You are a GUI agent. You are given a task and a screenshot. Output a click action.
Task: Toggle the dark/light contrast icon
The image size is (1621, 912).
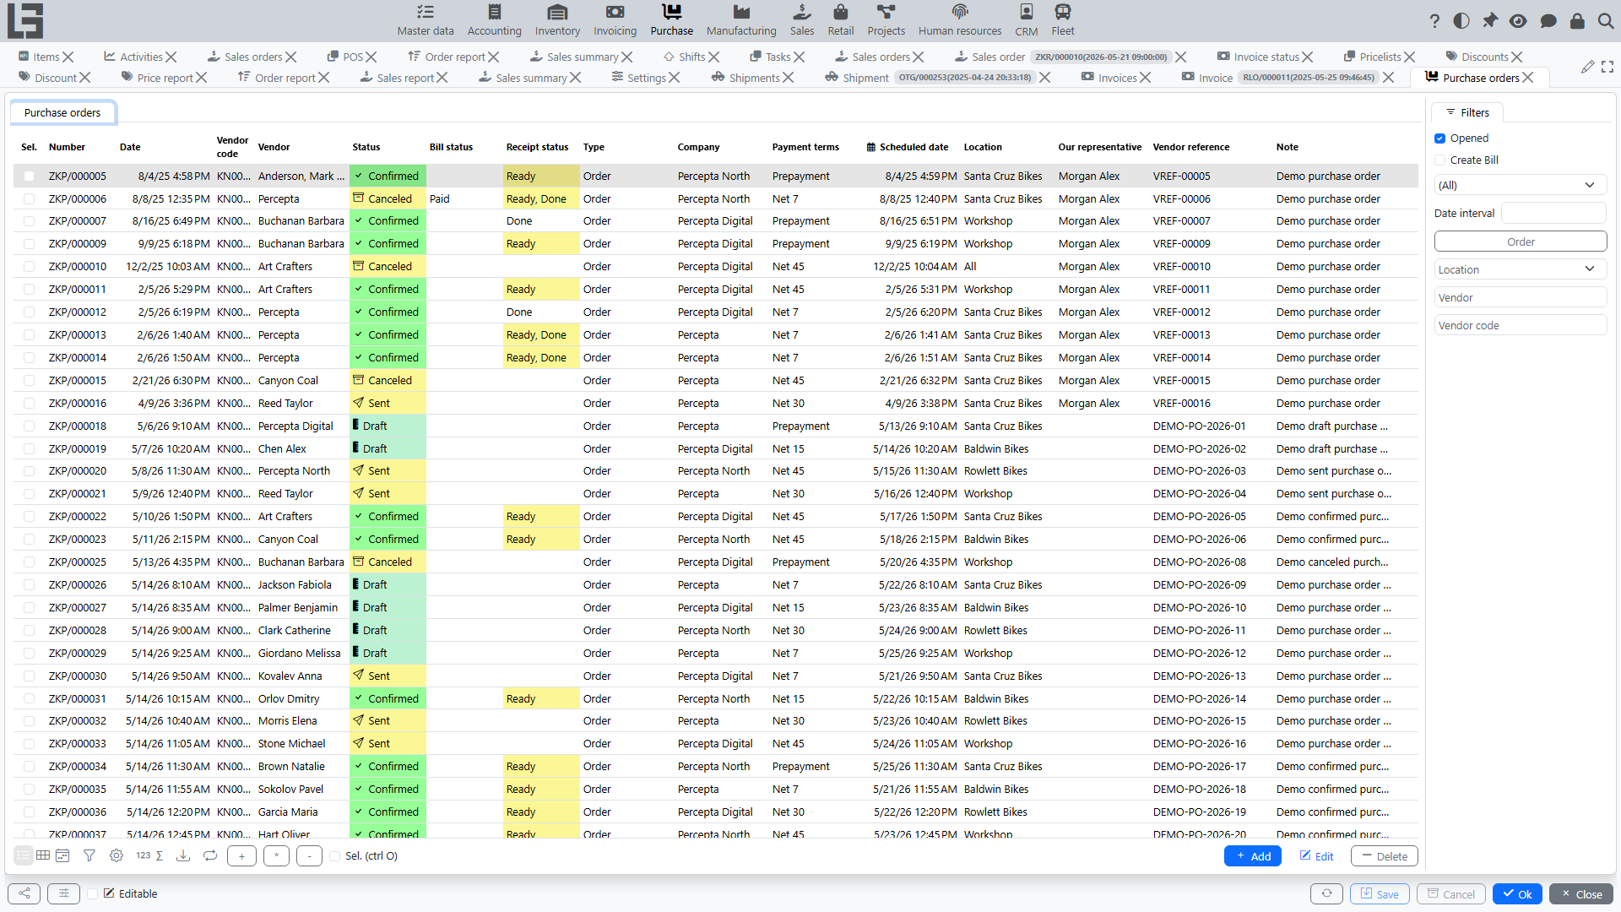pyautogui.click(x=1461, y=21)
